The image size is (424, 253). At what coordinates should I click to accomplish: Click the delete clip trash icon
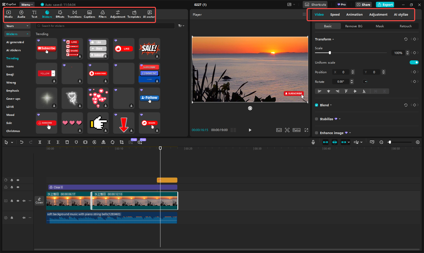click(x=67, y=142)
